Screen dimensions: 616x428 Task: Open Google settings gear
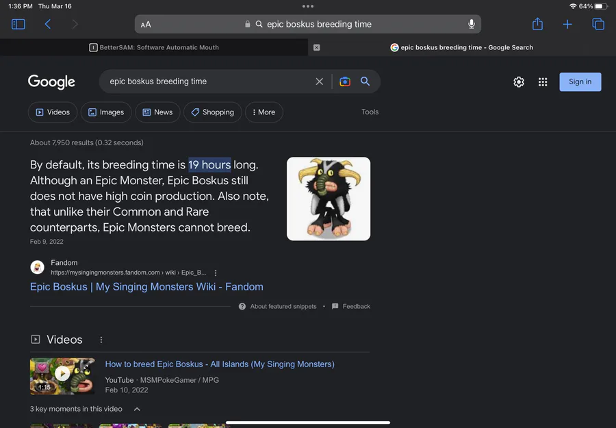[519, 81]
